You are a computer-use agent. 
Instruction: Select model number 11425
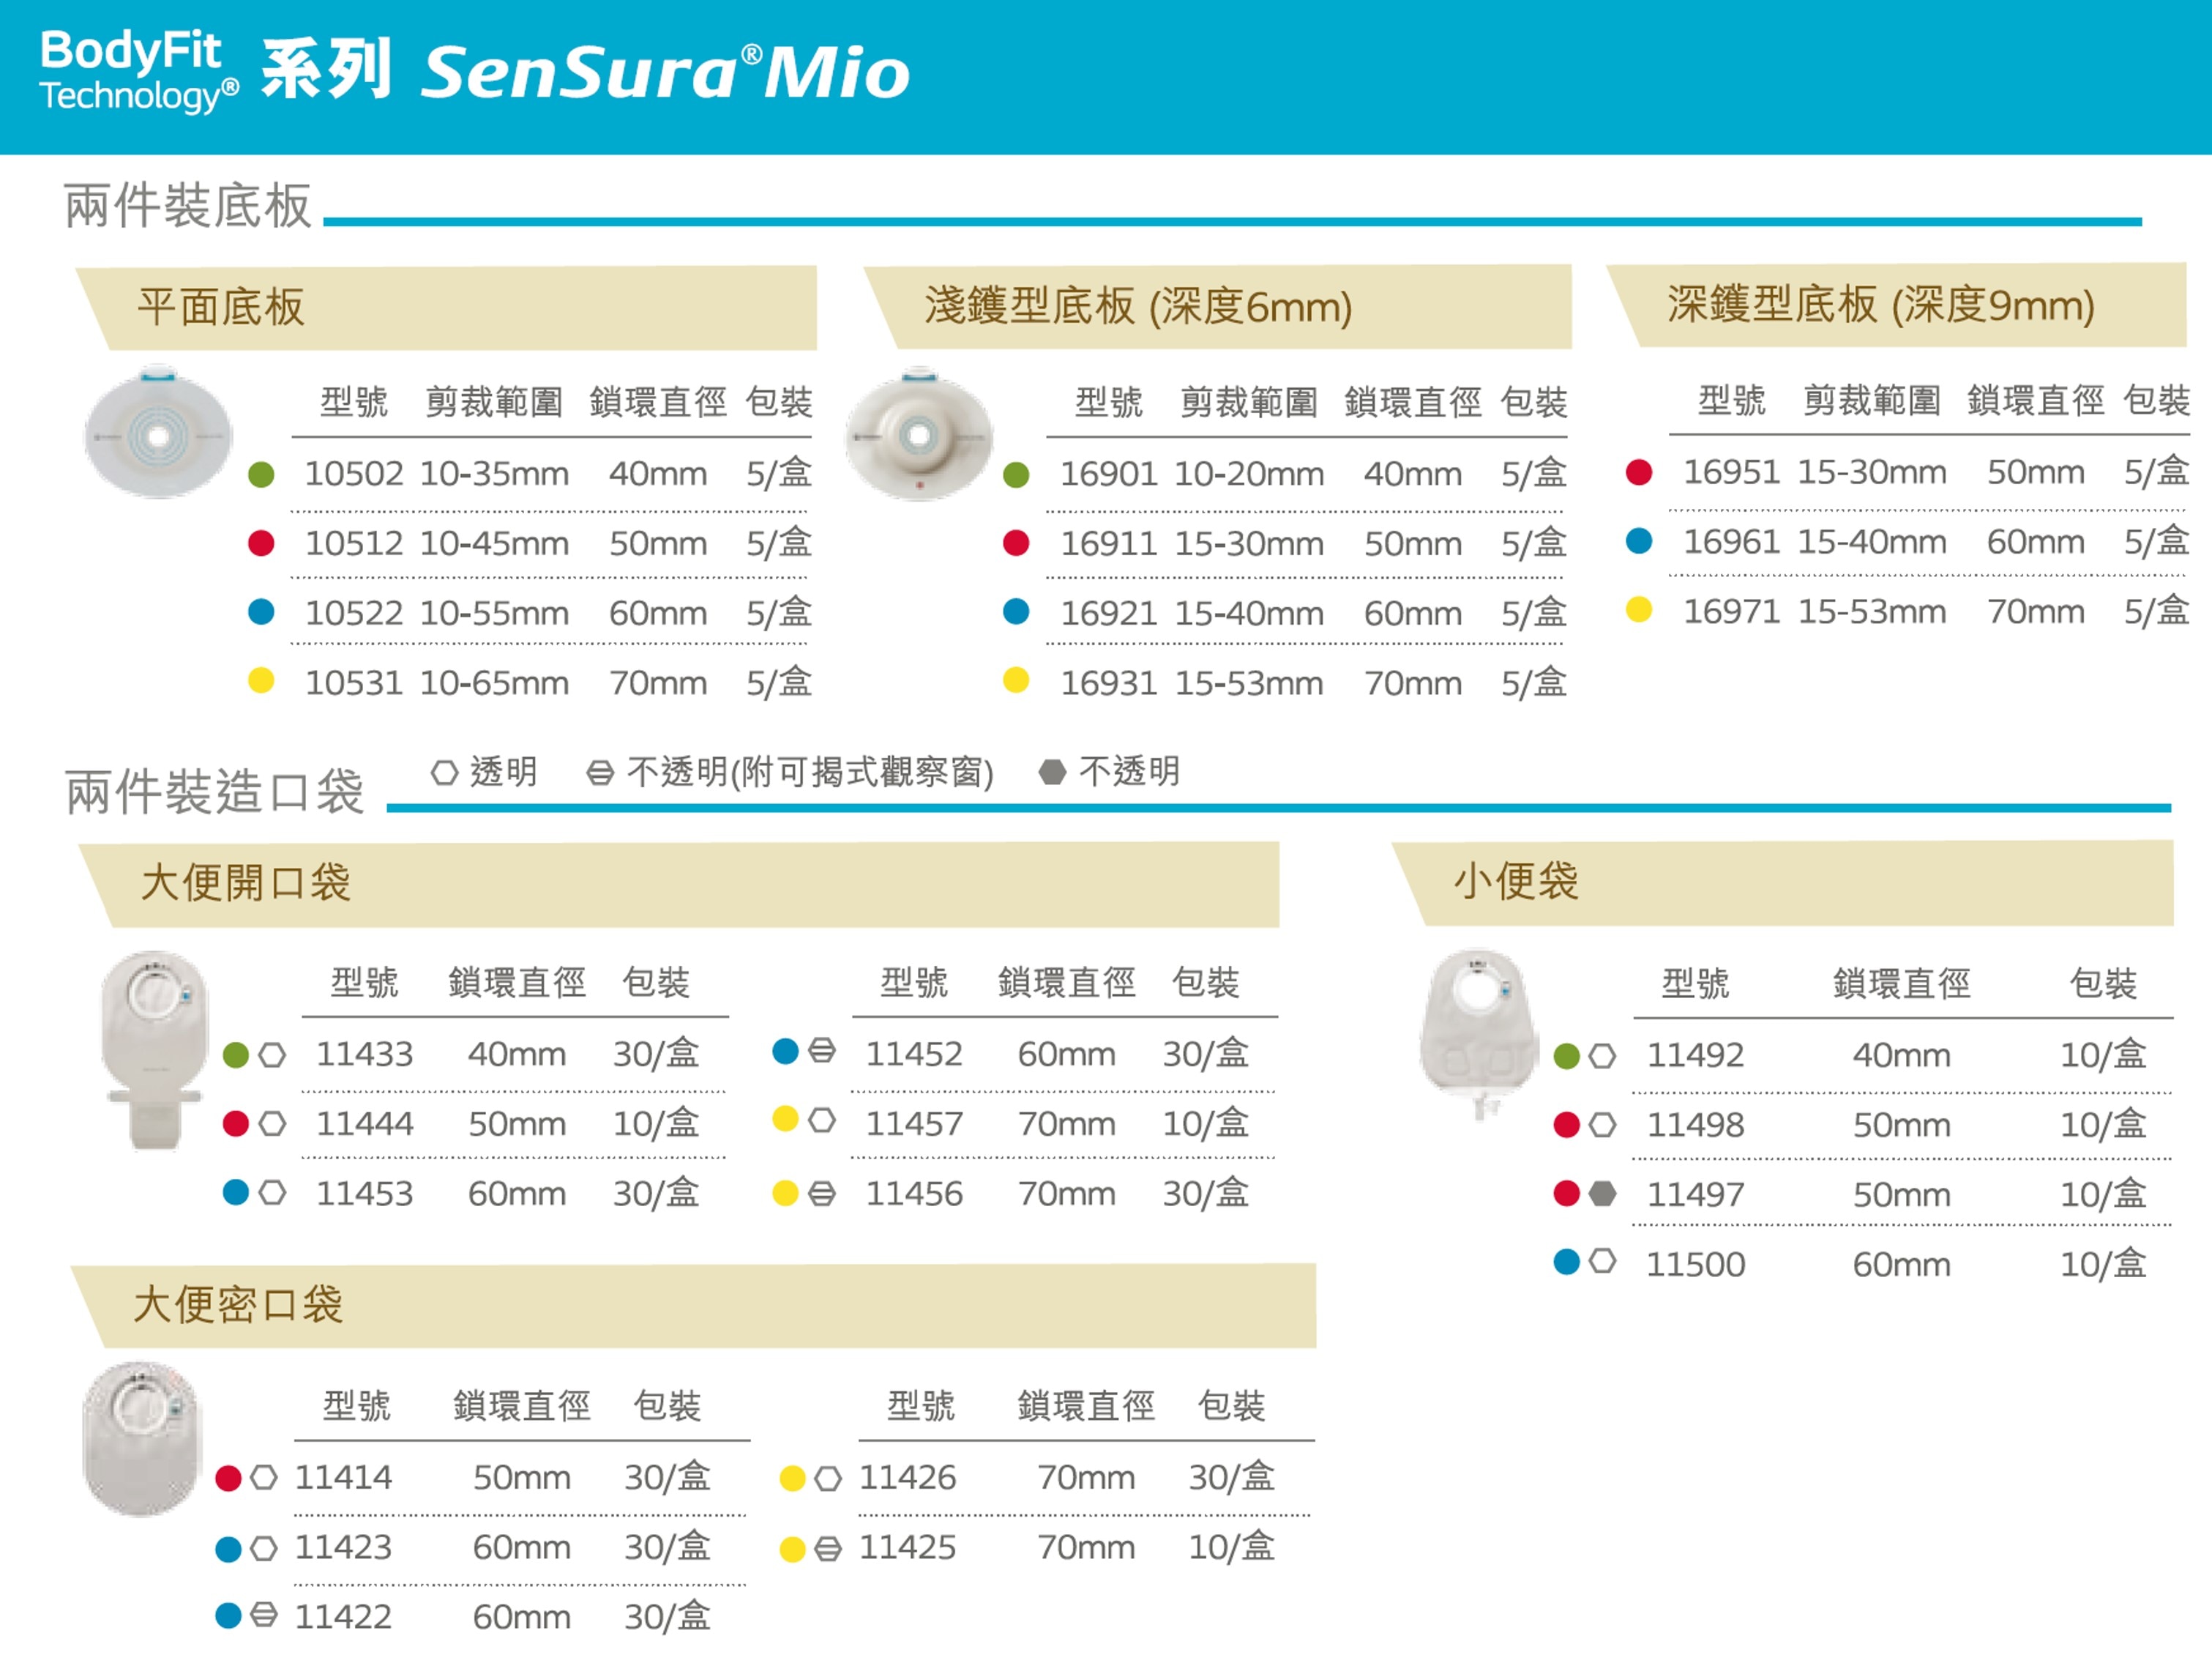907,1548
